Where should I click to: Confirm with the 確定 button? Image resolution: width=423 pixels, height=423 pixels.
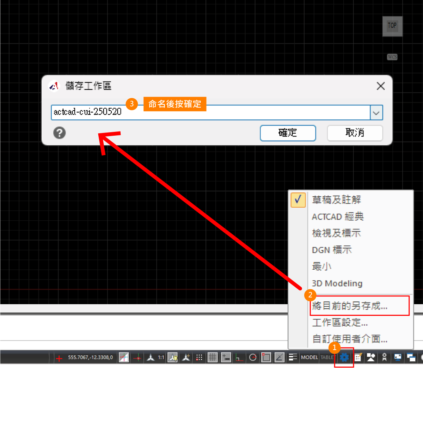[288, 133]
